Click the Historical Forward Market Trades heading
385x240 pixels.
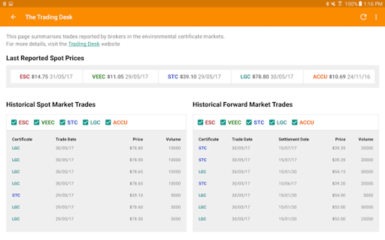pyautogui.click(x=243, y=105)
